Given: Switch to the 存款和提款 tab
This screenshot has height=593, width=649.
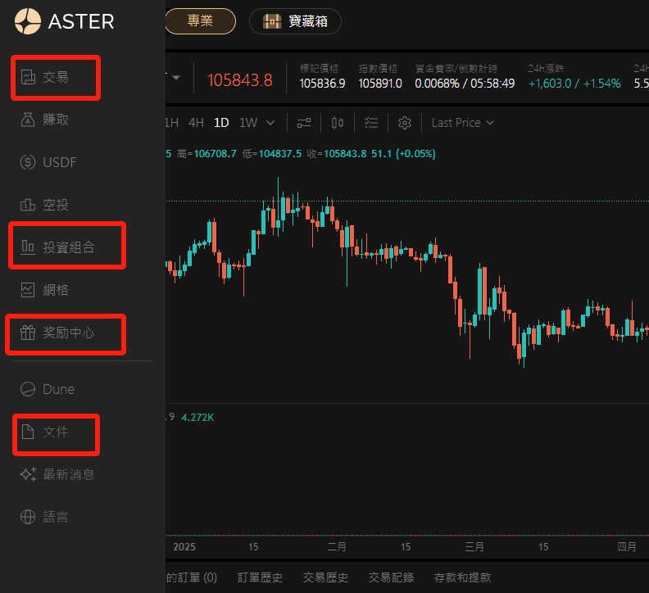Looking at the screenshot, I should pos(463,577).
